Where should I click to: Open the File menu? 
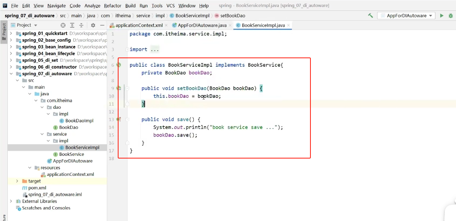pos(15,5)
